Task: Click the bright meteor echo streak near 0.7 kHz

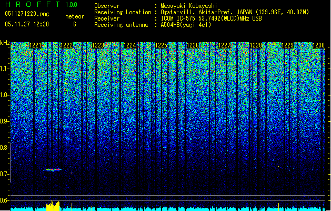Action: pos(52,169)
